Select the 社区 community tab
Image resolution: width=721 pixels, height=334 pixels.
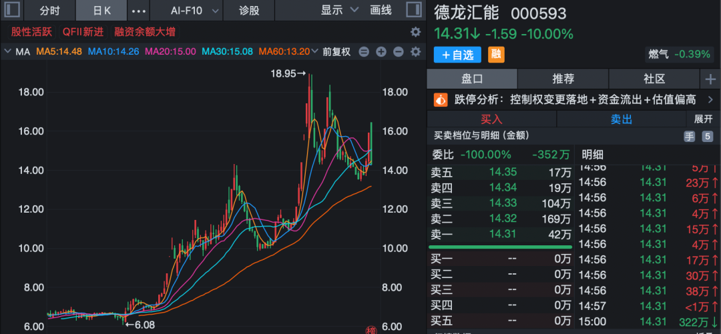point(654,79)
